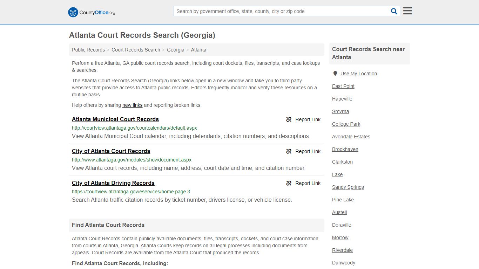Click 'Court Records Search near Atlanta' sidebar heading
479x269 pixels.
[x=368, y=53]
